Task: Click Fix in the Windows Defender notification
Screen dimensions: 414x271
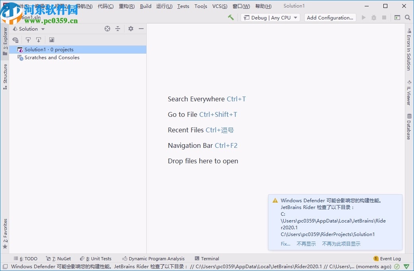Action: click(x=285, y=244)
